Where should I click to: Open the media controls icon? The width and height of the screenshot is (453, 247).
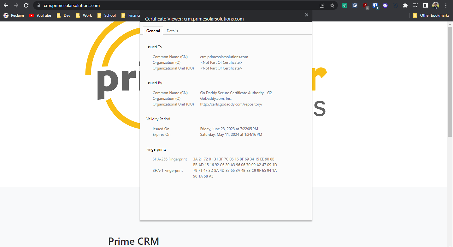pos(415,5)
